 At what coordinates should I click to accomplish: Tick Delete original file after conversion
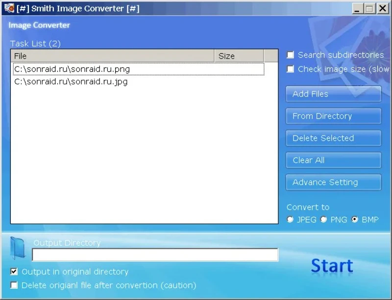point(14,285)
